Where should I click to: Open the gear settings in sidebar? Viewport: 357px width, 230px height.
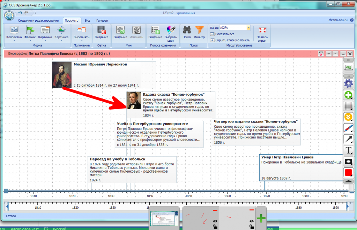pos(348,84)
